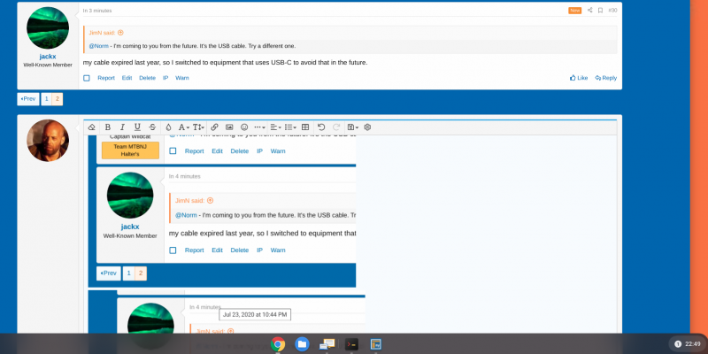Click the Prev pagination button
The image size is (708, 354).
point(28,99)
